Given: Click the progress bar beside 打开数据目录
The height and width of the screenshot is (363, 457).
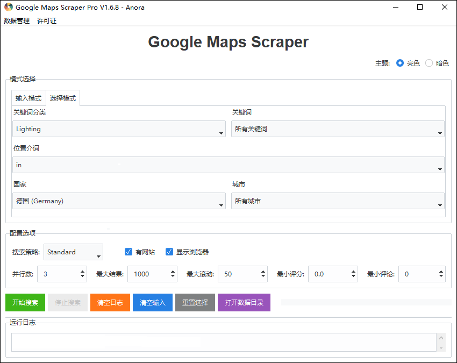Looking at the screenshot, I should click(366, 302).
